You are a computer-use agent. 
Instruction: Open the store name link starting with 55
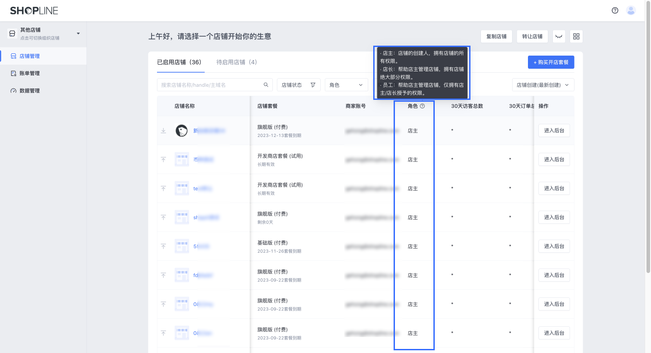(201, 246)
